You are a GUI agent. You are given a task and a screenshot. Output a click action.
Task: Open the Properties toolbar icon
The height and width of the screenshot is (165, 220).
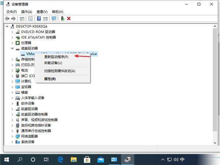point(30,19)
